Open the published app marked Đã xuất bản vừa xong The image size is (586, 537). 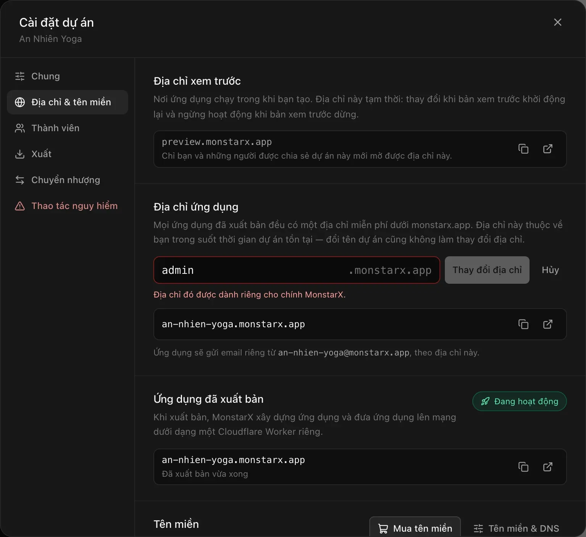pyautogui.click(x=548, y=467)
